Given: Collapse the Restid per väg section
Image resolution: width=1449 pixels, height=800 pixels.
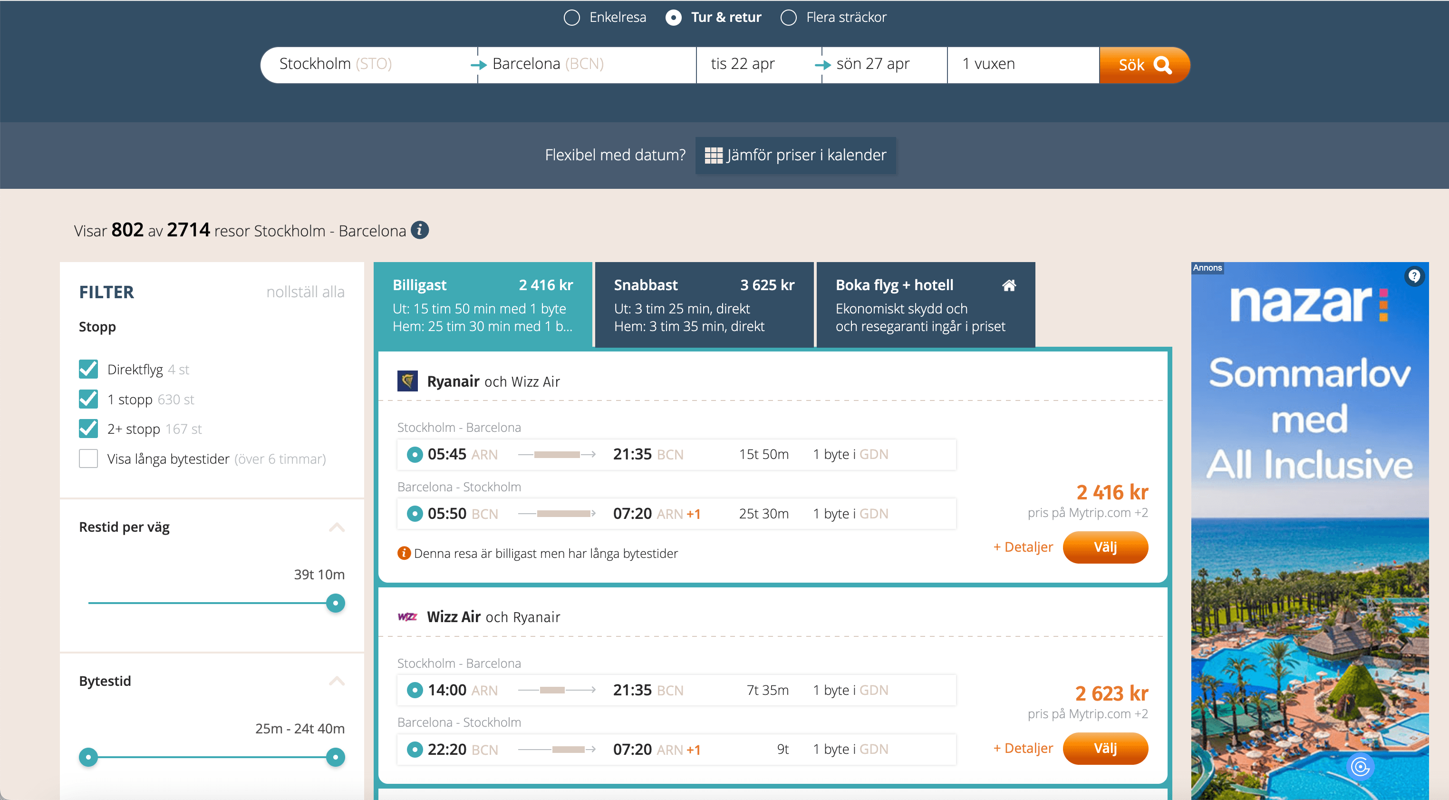Looking at the screenshot, I should [x=337, y=527].
